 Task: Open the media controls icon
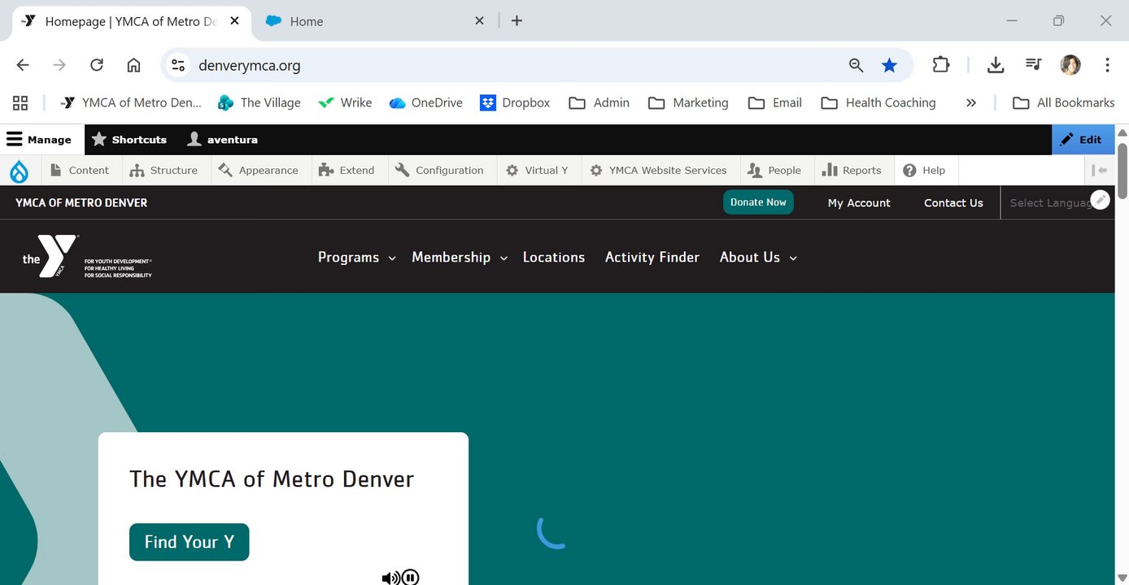click(1033, 65)
